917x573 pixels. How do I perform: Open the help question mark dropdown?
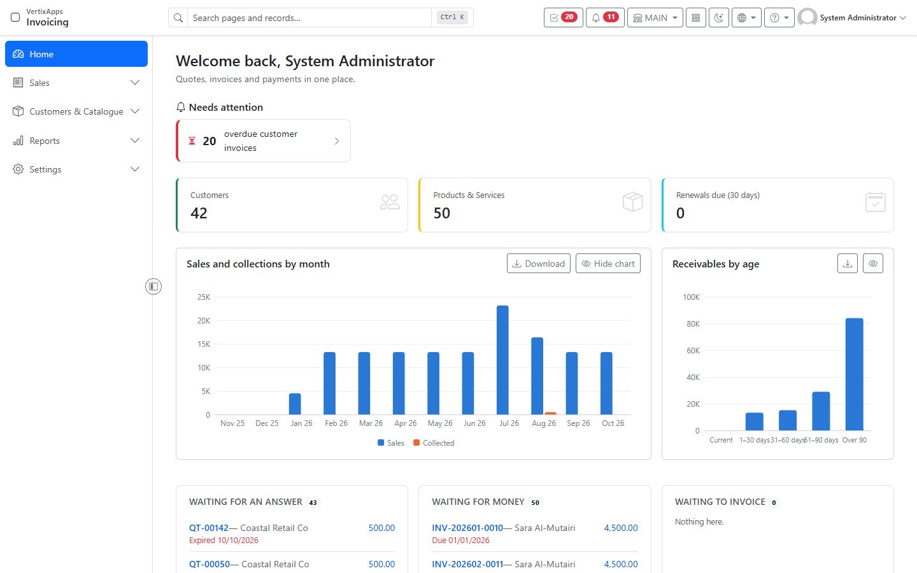(779, 18)
